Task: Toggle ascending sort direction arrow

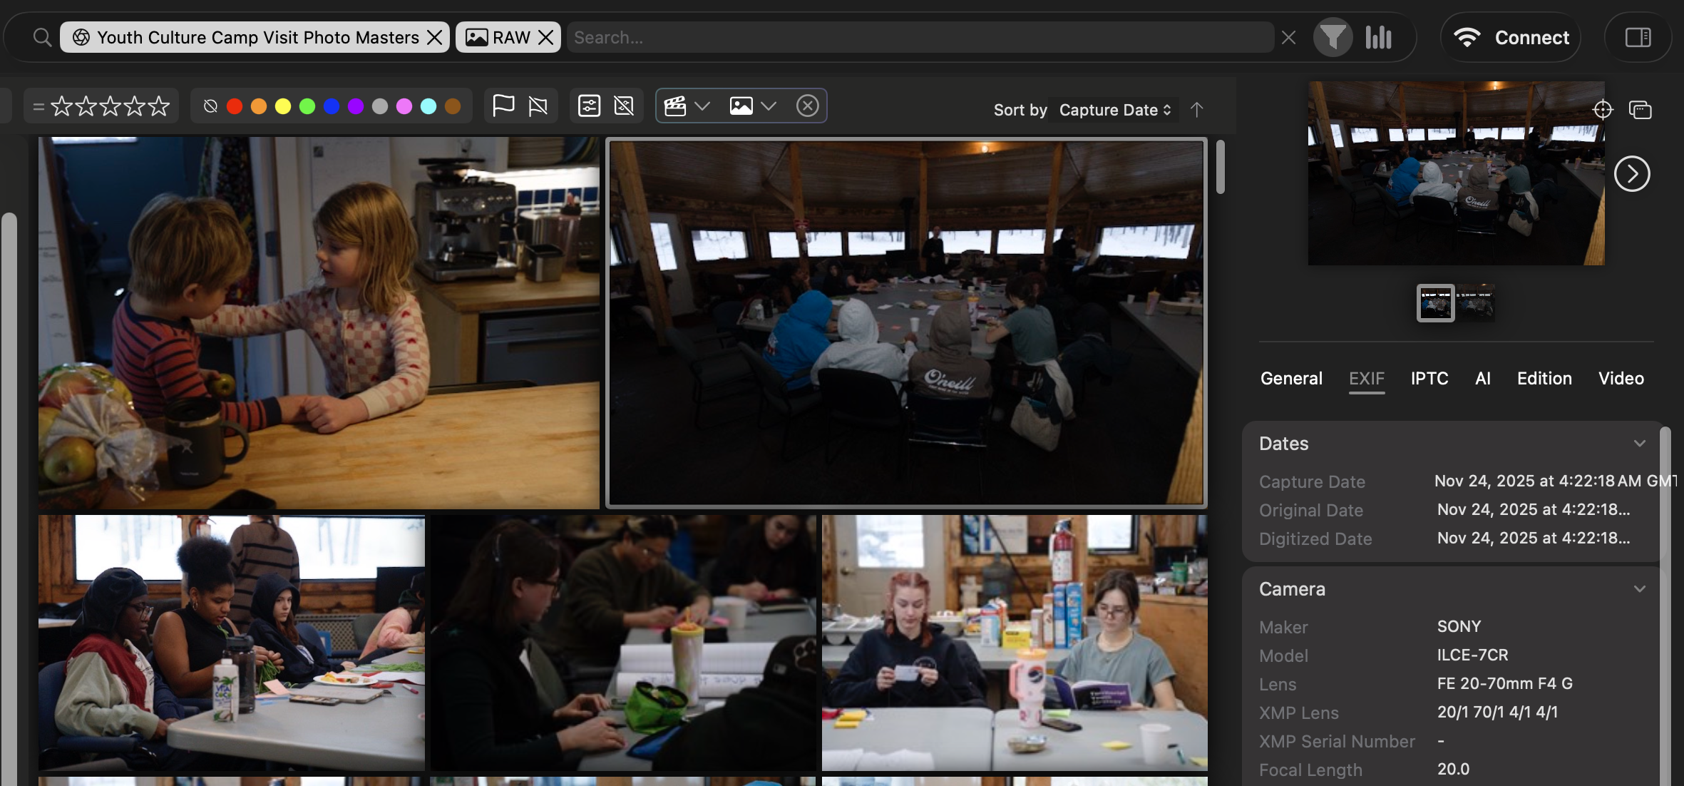Action: [1196, 109]
